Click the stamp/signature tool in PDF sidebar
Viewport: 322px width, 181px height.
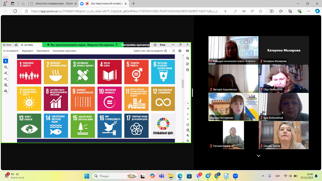[x=6, y=91]
